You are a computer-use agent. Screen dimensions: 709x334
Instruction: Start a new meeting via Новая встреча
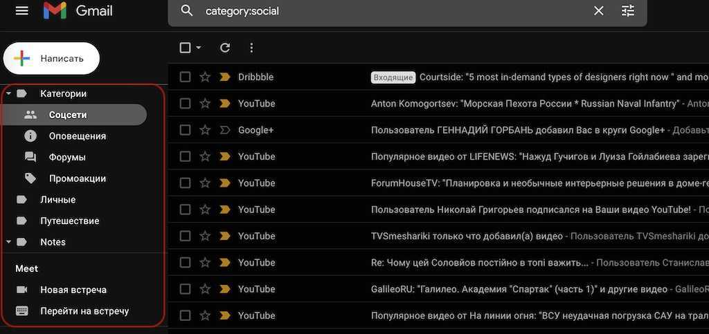coord(74,290)
